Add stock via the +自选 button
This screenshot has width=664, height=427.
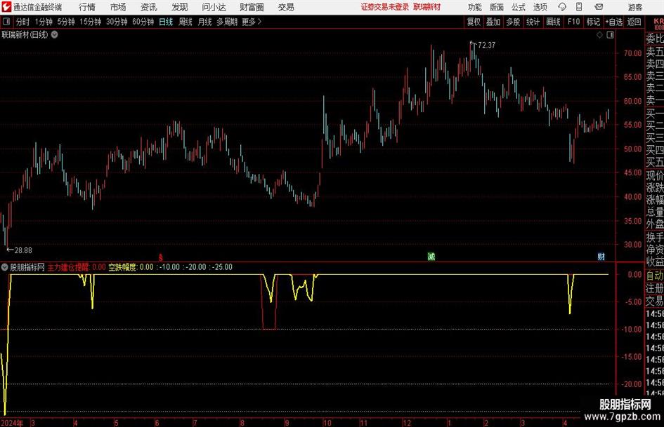point(614,22)
